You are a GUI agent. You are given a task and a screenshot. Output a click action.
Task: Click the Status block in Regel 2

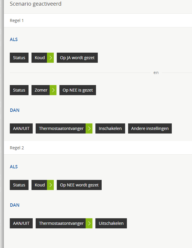pos(19,185)
